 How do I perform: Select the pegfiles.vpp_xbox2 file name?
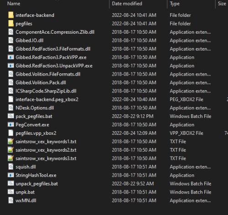click(36, 133)
